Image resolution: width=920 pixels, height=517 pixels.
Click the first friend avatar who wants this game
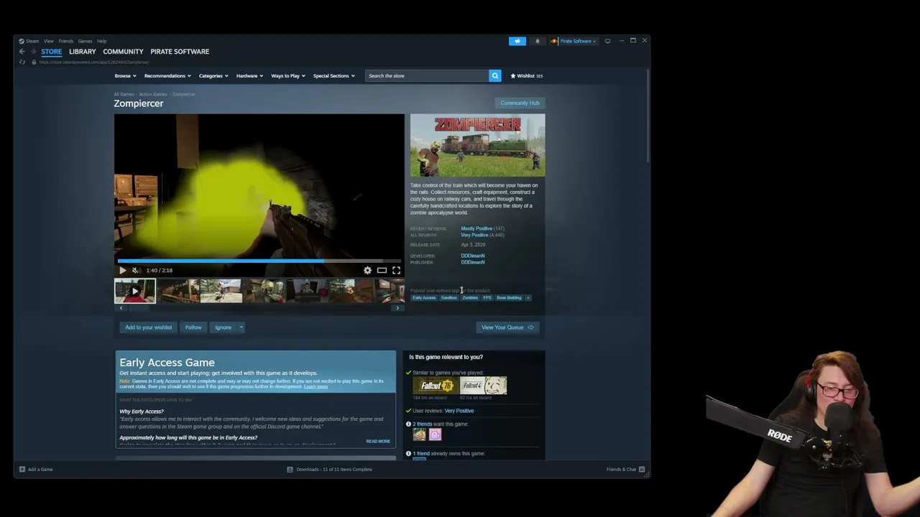419,434
